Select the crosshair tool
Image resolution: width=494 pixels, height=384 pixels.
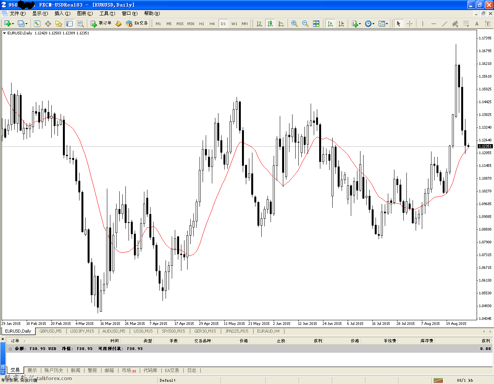[x=409, y=24]
